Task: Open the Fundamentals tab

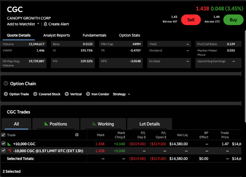Action: [94, 35]
